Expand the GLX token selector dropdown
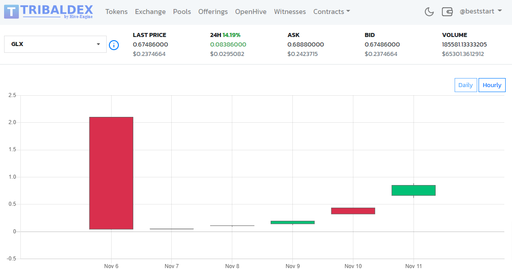Screen dimensions: 512x269 (55, 44)
